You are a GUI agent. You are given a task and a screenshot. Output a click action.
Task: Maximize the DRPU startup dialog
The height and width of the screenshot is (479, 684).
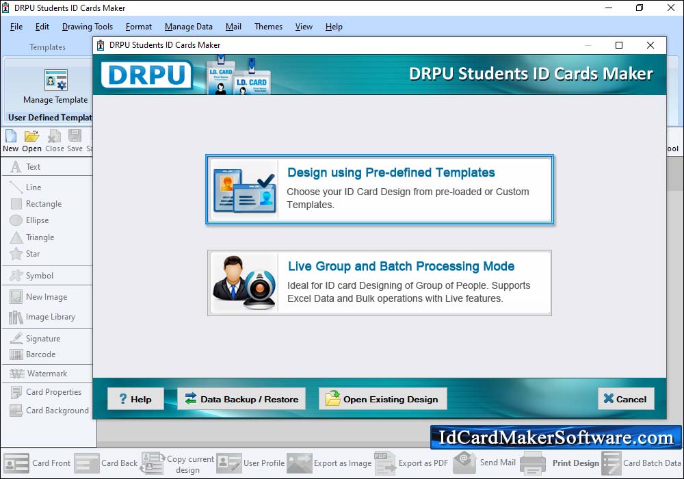[x=619, y=45]
